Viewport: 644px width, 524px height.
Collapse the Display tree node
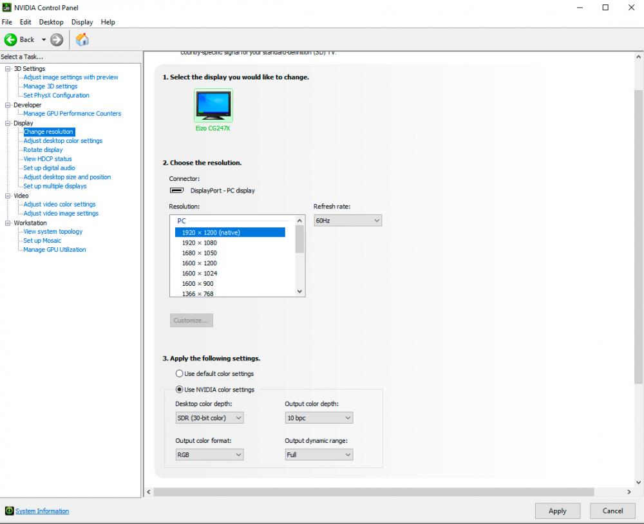pyautogui.click(x=7, y=123)
